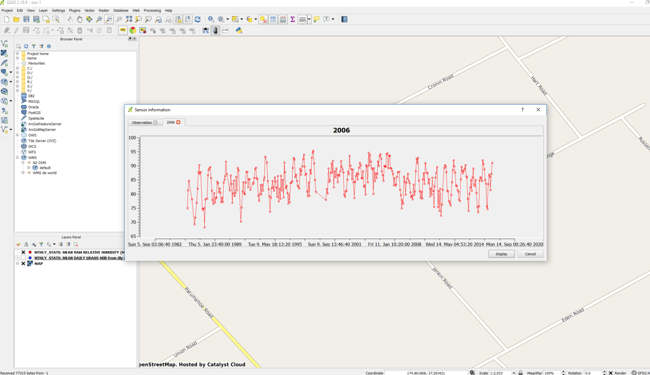Open the Processing menu
This screenshot has width=650, height=375.
coord(152,11)
